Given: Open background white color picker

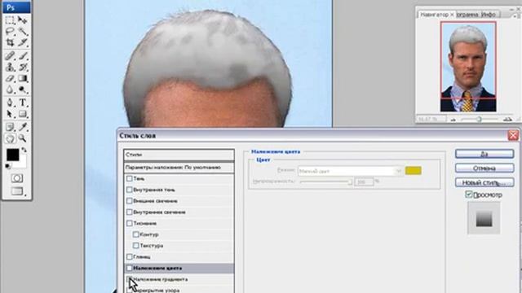Looking at the screenshot, I should click(x=23, y=163).
